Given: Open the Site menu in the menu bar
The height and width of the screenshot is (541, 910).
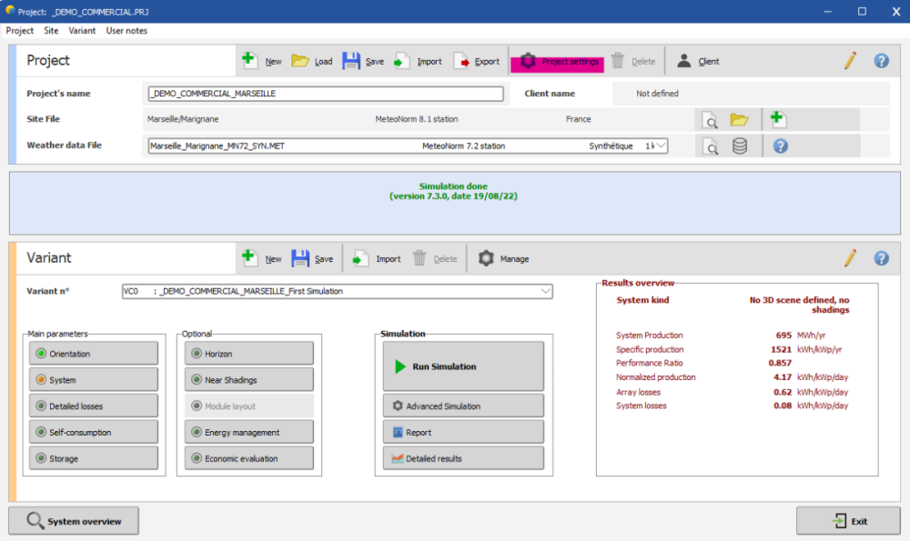Looking at the screenshot, I should pyautogui.click(x=51, y=31).
